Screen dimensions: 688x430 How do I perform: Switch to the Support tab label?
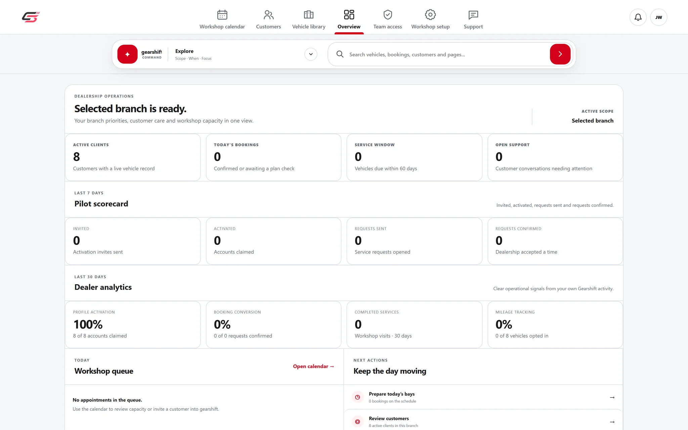[x=473, y=27]
